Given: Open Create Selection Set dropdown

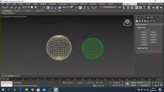Looking at the screenshot, I should [110, 7].
